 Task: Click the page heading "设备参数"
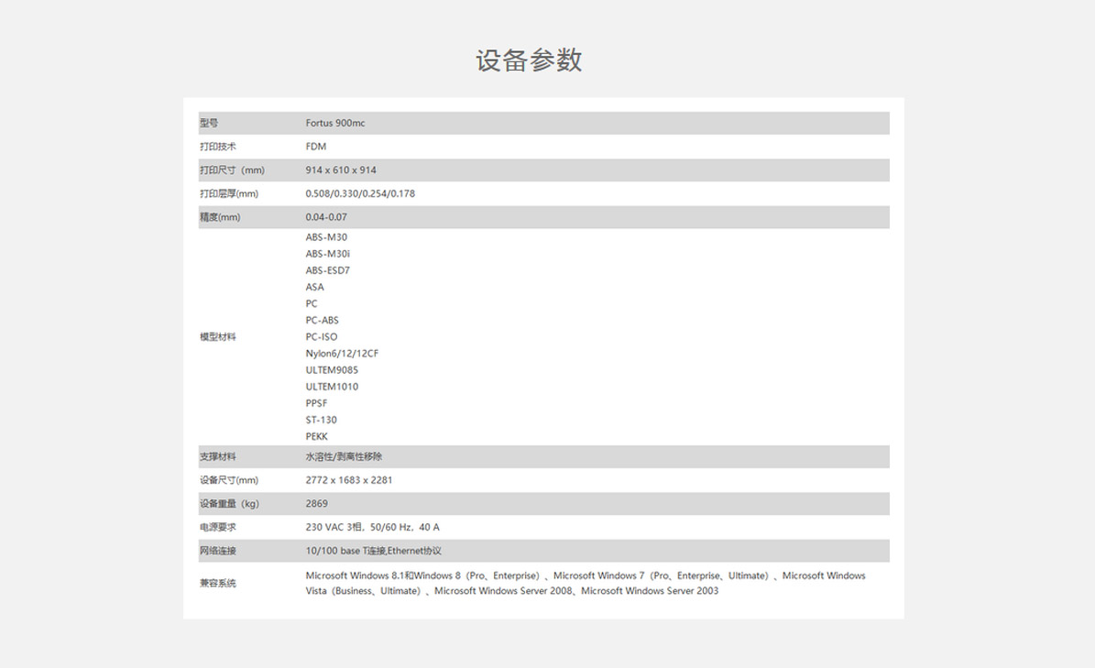coord(529,60)
